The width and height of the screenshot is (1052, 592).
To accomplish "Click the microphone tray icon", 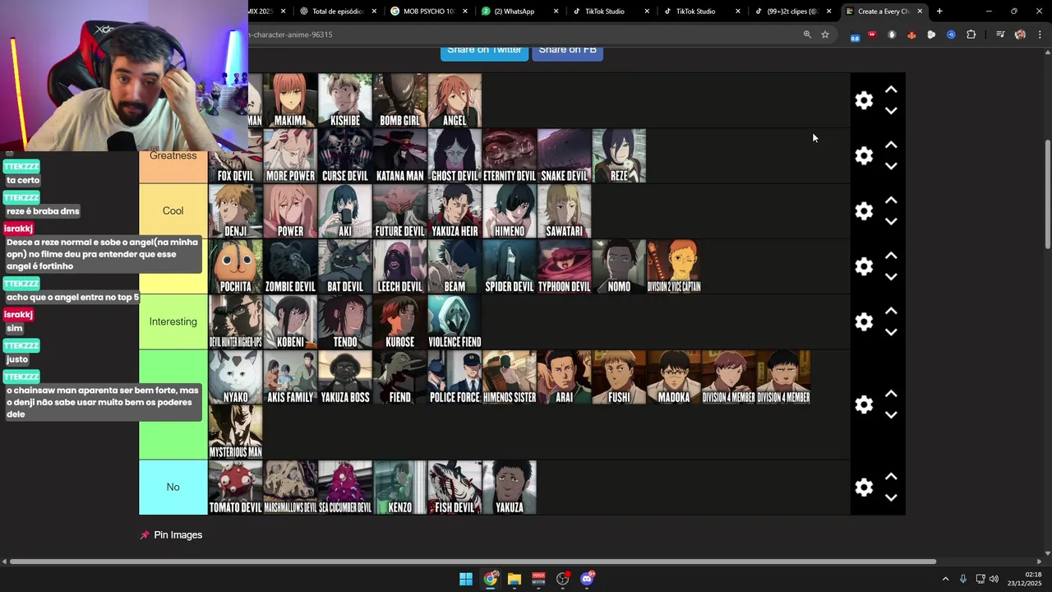I will (x=962, y=579).
